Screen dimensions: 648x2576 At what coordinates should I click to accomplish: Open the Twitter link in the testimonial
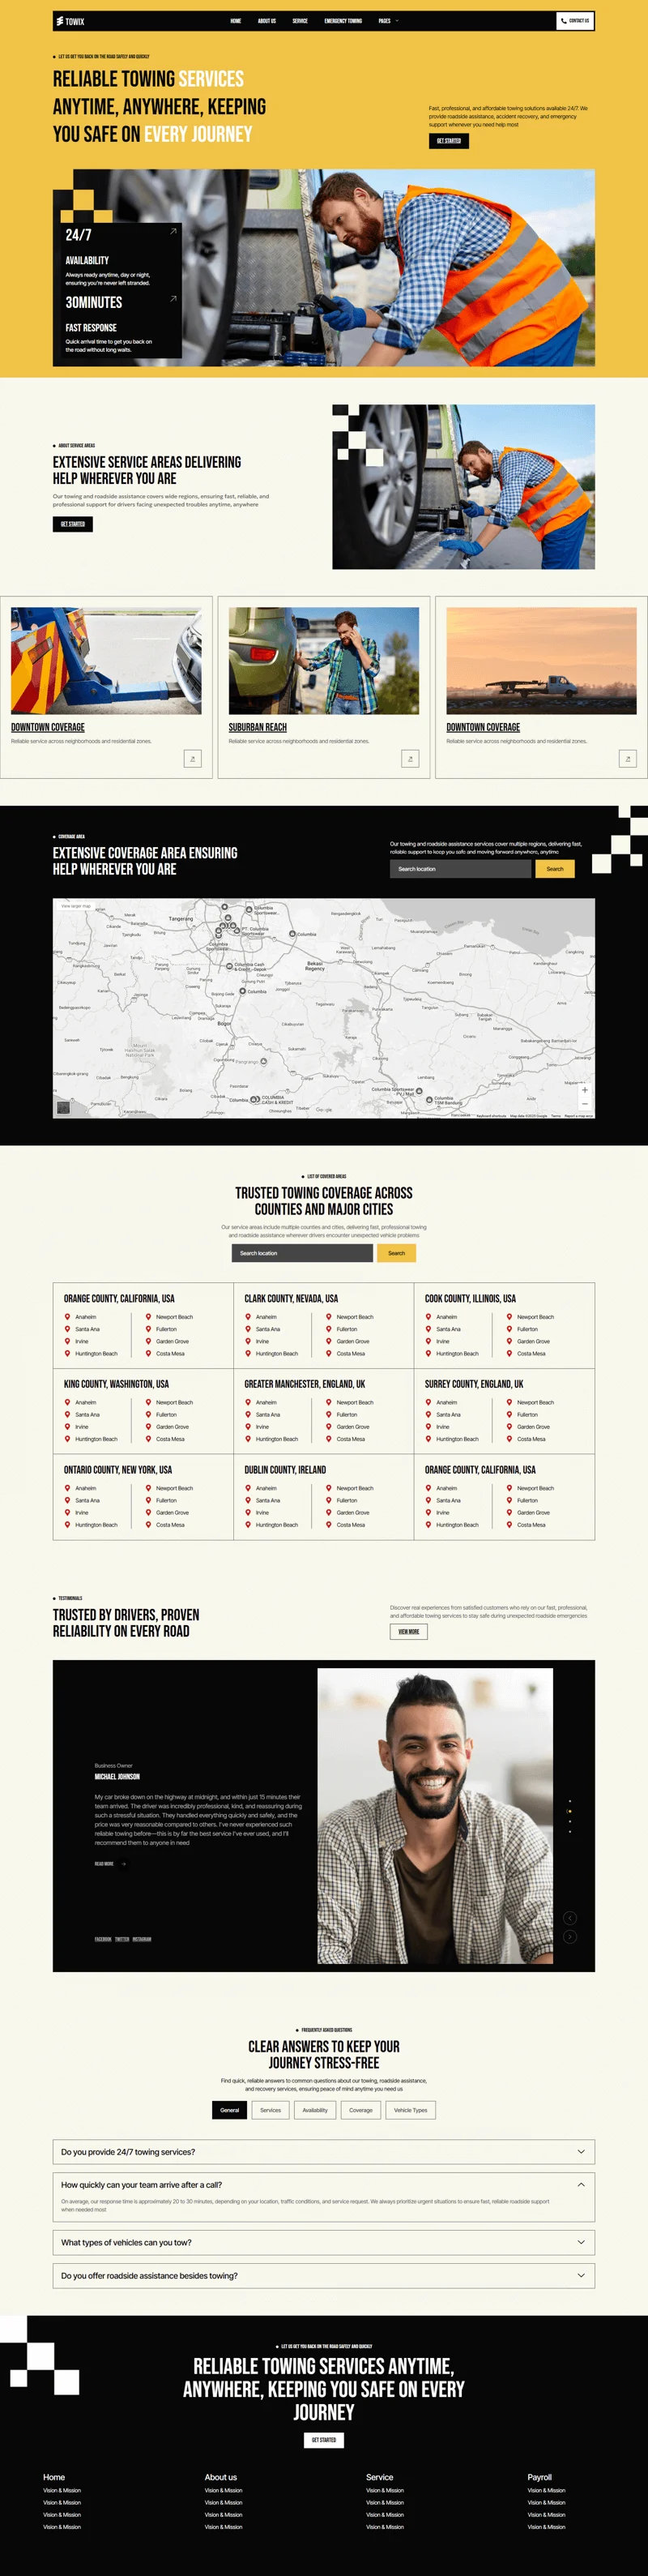pyautogui.click(x=122, y=1939)
